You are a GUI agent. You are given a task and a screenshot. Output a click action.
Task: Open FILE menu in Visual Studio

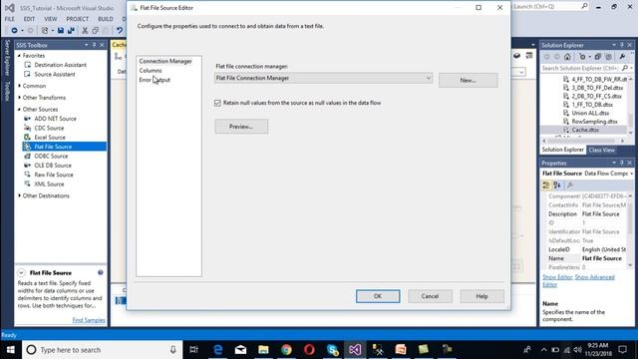[x=10, y=19]
